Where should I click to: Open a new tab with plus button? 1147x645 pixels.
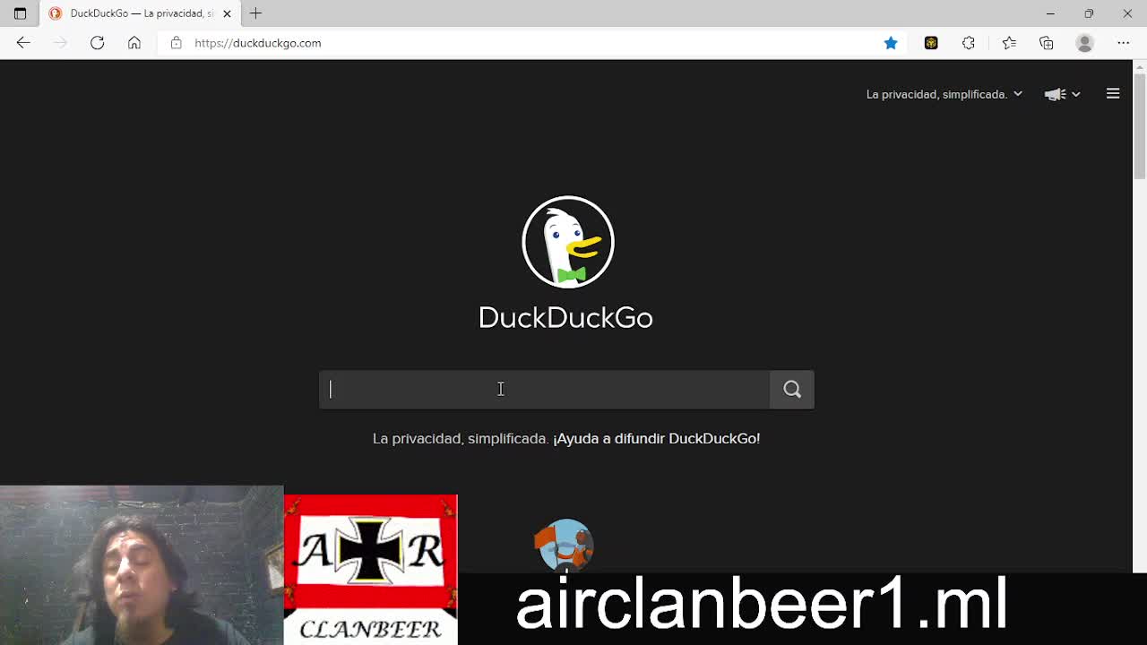click(256, 13)
